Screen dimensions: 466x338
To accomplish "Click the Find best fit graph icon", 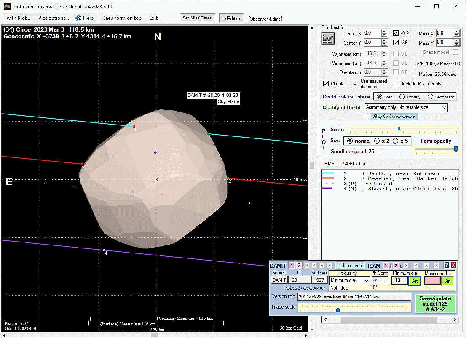I will pyautogui.click(x=328, y=39).
